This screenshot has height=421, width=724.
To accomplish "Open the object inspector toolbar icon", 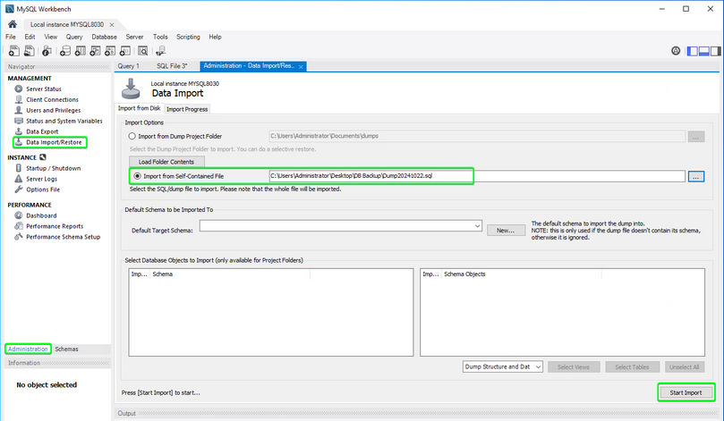I will point(47,51).
